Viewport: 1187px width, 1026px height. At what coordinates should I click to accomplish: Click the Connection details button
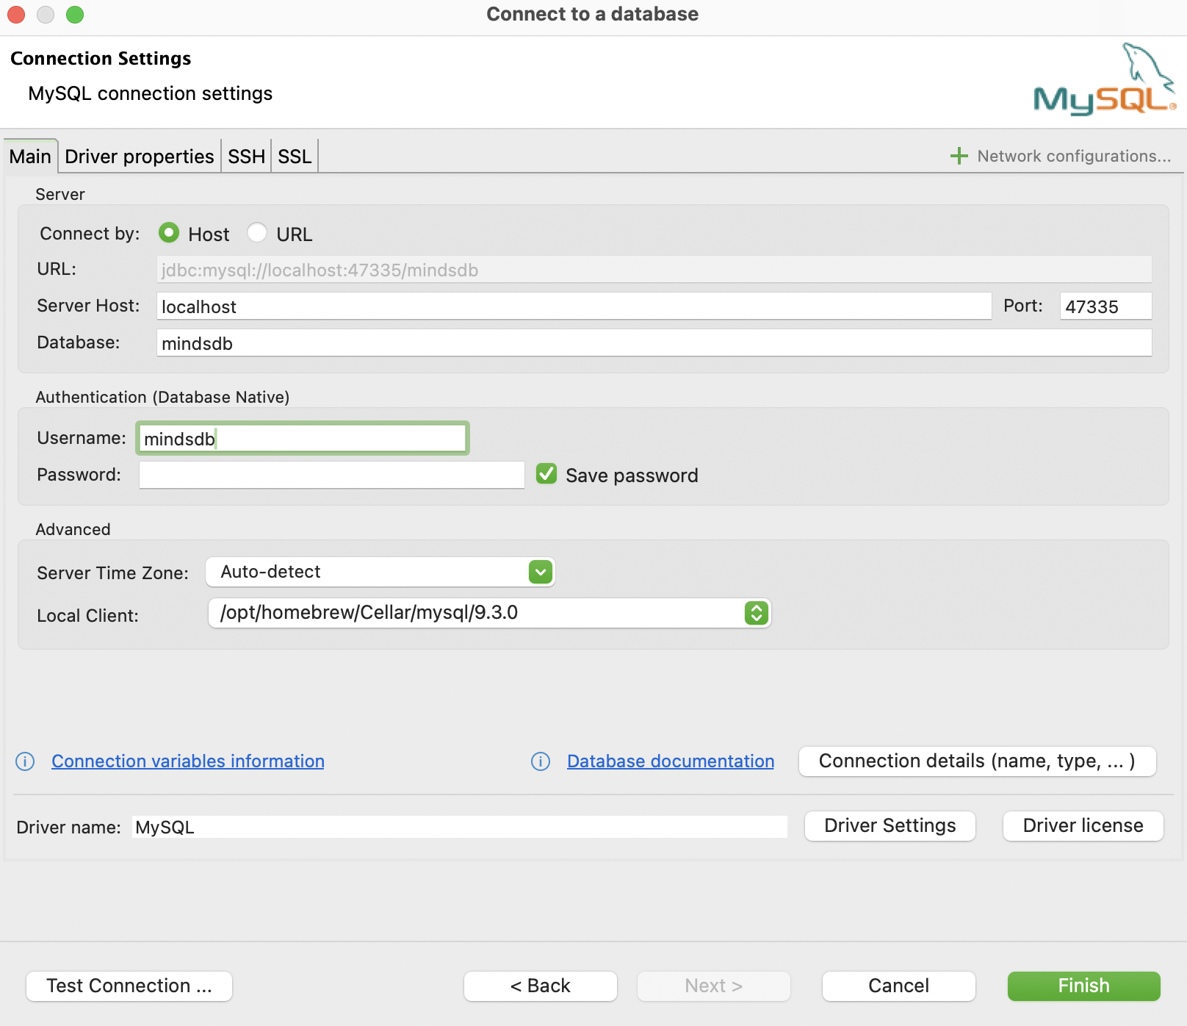pos(978,761)
